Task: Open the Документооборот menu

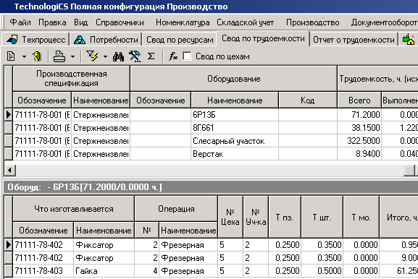Action: tap(384, 22)
